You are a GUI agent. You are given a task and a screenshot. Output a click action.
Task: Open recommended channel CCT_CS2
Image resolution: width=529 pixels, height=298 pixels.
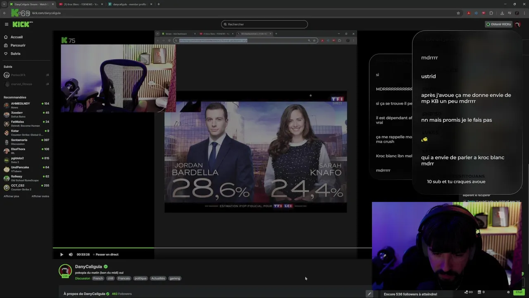point(26,187)
